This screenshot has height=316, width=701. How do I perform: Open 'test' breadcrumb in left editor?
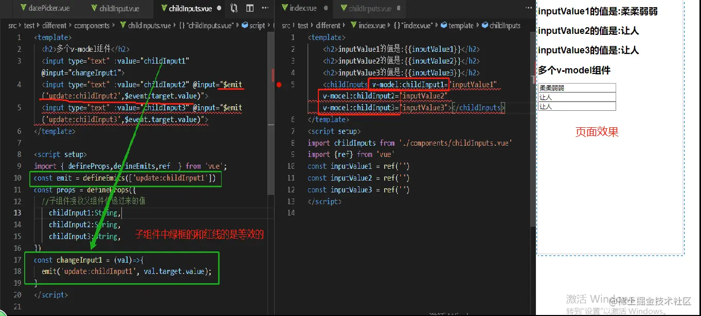click(x=29, y=25)
